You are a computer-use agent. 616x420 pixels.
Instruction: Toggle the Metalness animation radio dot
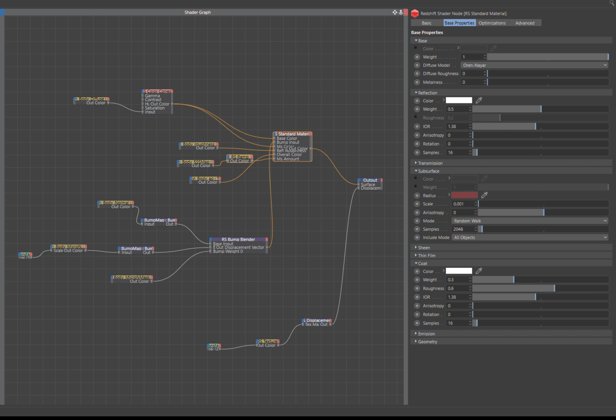(x=417, y=82)
